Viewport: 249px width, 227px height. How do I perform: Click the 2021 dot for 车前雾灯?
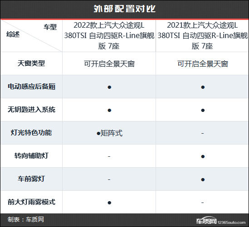point(203,179)
